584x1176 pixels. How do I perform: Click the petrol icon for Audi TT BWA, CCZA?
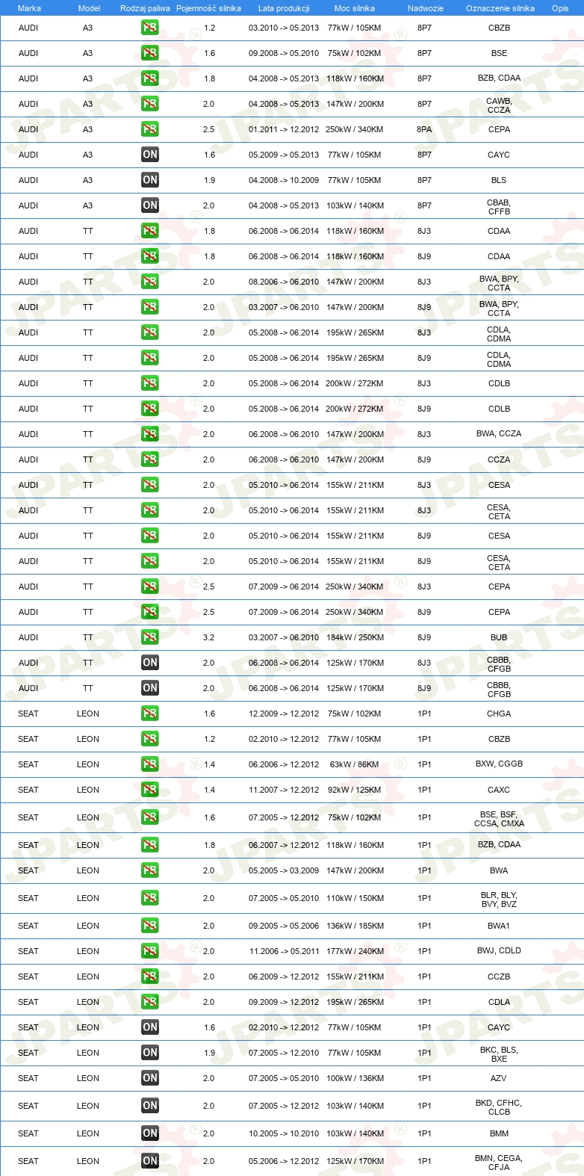tap(150, 434)
